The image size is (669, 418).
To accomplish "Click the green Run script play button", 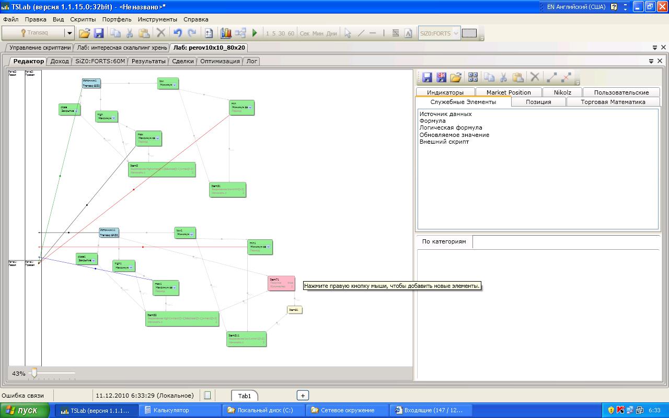I will point(255,33).
